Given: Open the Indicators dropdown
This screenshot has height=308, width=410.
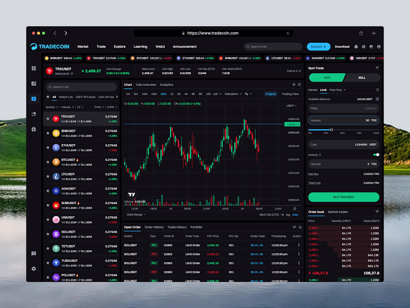Looking at the screenshot, I should (x=233, y=94).
